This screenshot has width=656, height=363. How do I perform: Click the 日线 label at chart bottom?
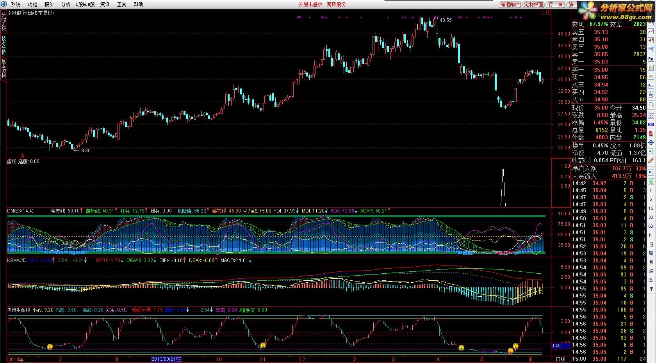[560, 359]
